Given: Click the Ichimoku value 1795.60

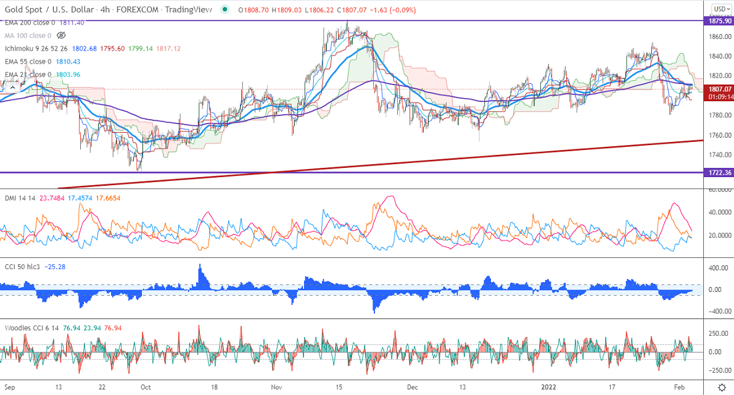Looking at the screenshot, I should click(x=112, y=49).
